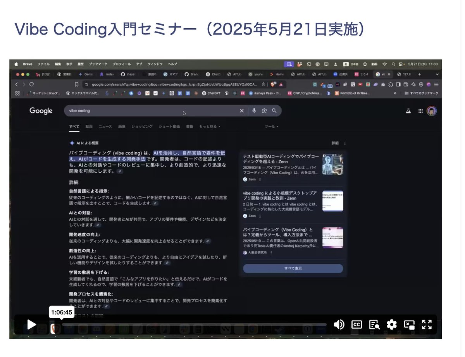The image size is (465, 357).
Task: Open the テスト駆動型AIコーディング Zenn result
Action: pos(281,159)
